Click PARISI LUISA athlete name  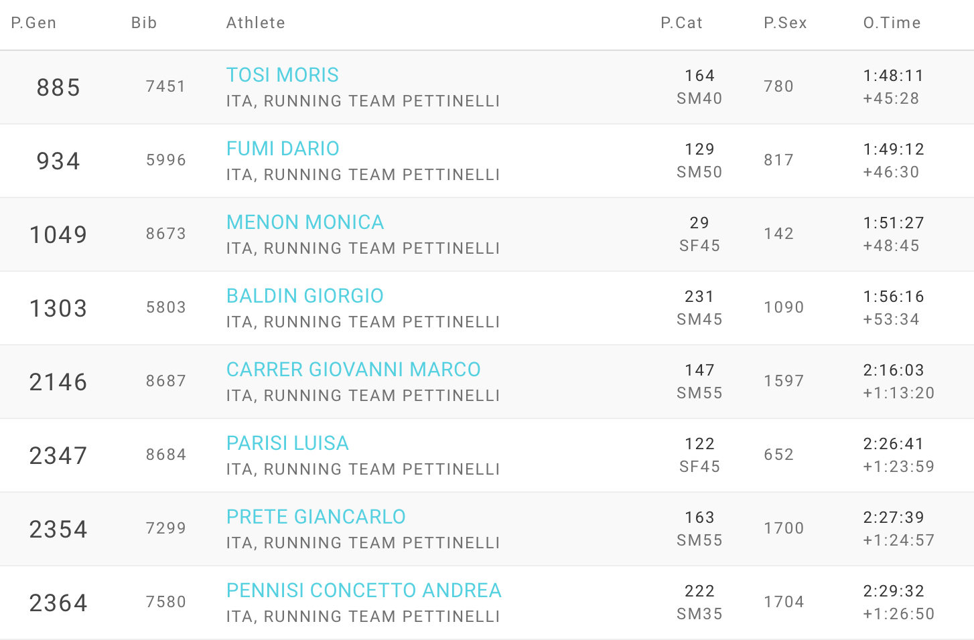tap(287, 443)
